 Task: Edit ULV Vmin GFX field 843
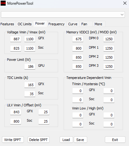[x=16, y=112]
